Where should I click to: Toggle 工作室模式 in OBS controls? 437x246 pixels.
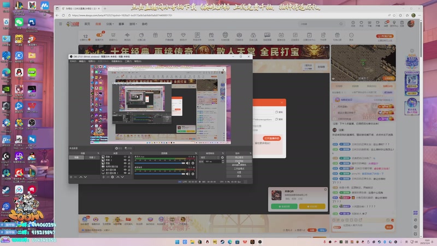(239, 169)
